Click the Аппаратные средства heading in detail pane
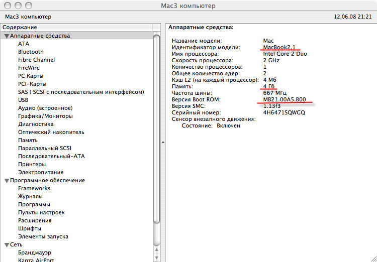This screenshot has height=262, width=377. 201,28
